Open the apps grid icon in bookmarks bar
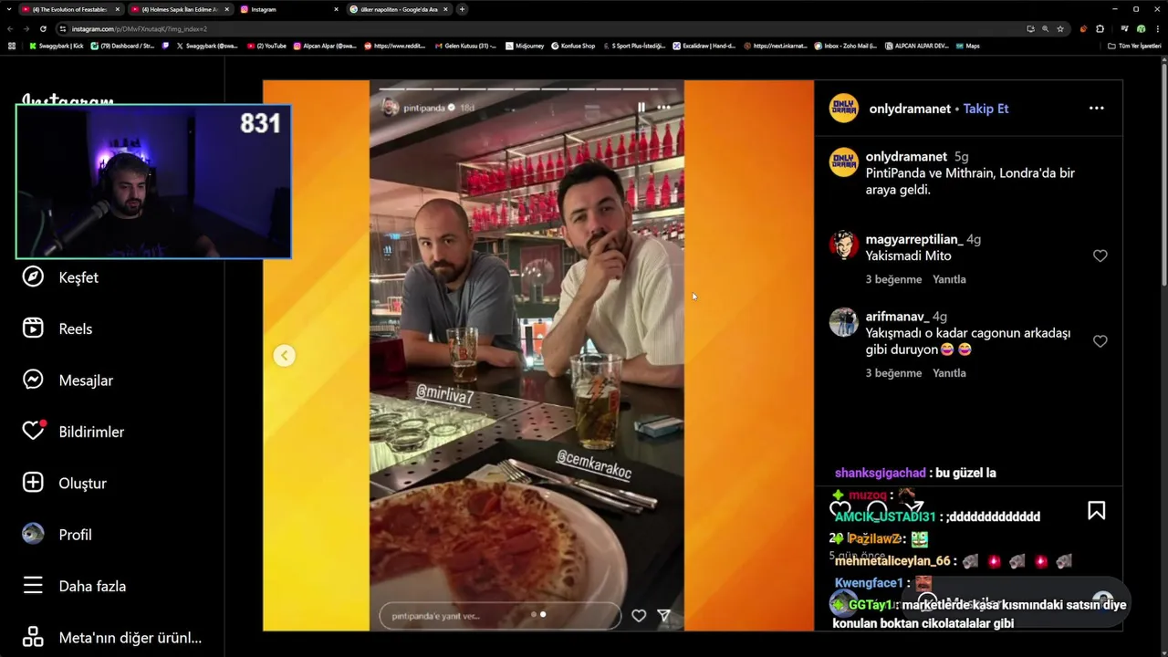 tap(12, 46)
